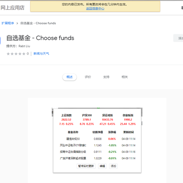Click the 创业板指 index label

point(128,115)
